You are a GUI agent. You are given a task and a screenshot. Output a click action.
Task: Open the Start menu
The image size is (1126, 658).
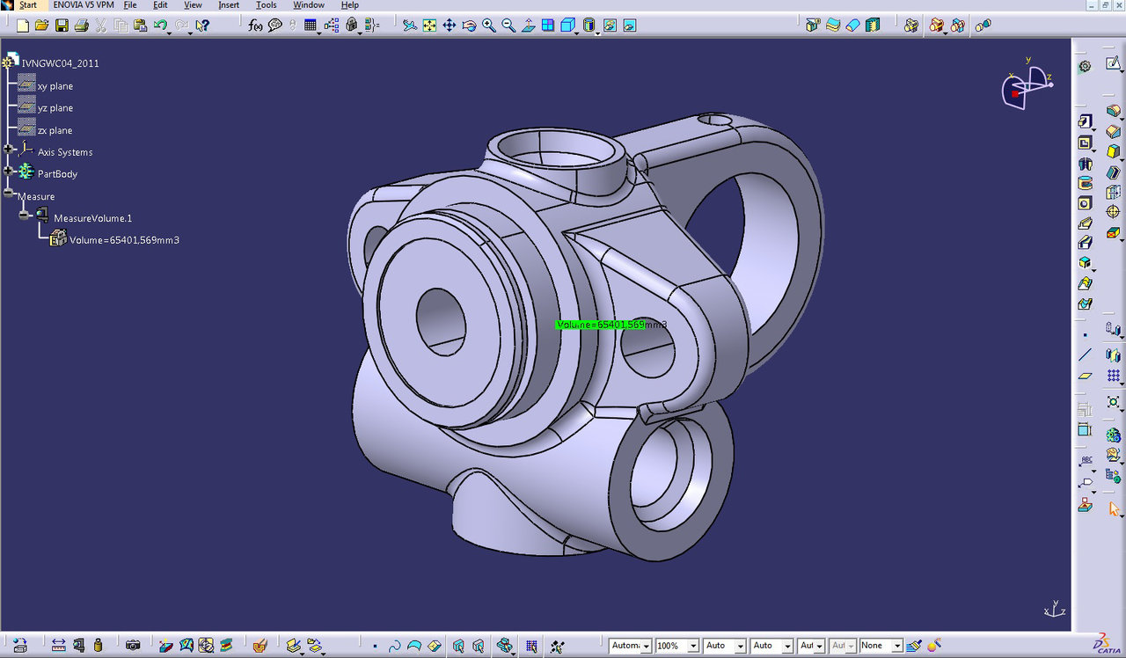point(27,5)
